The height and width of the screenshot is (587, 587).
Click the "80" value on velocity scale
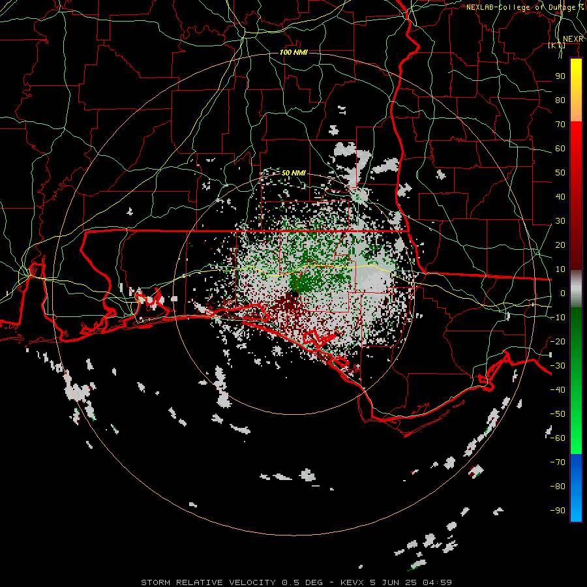pos(560,100)
